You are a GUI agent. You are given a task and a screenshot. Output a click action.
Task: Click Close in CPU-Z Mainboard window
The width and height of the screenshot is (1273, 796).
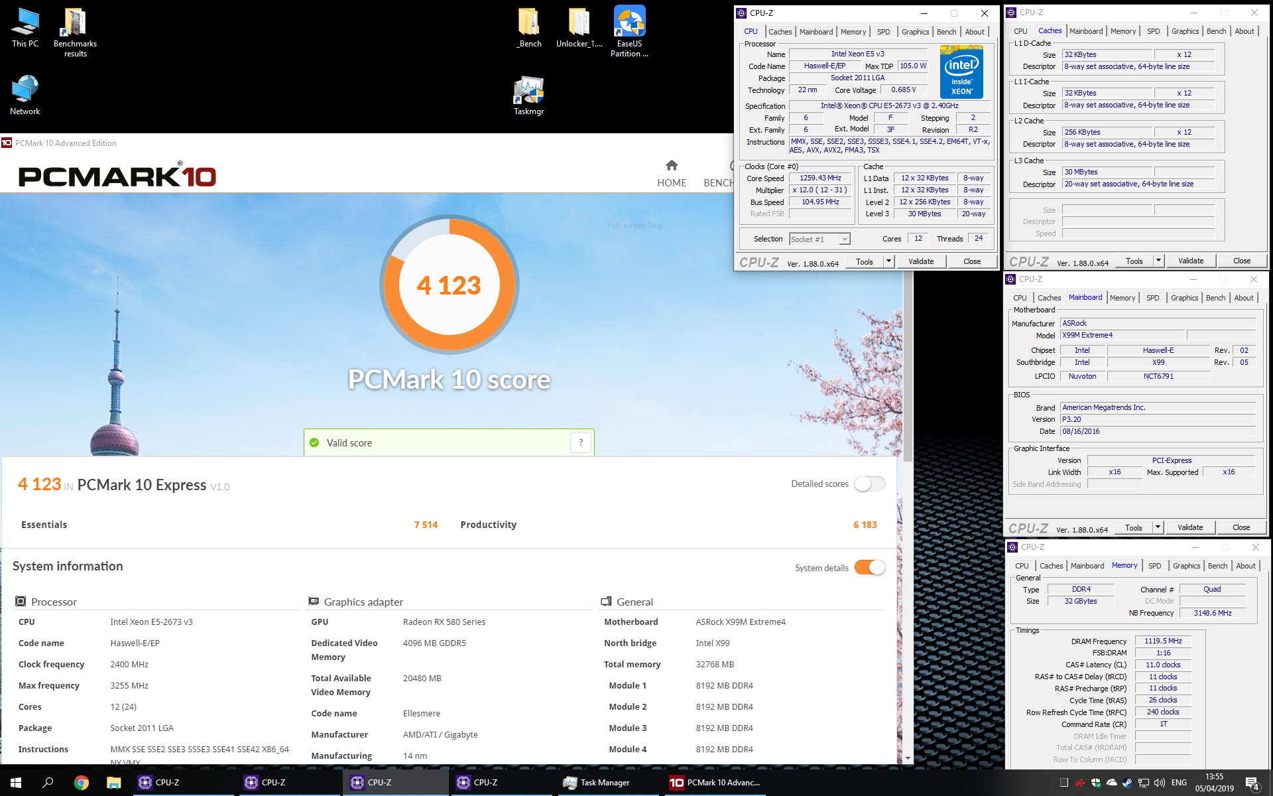[x=1241, y=527]
